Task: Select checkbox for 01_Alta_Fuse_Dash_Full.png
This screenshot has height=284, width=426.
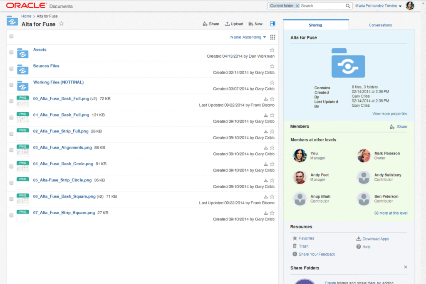Action: tap(11, 118)
